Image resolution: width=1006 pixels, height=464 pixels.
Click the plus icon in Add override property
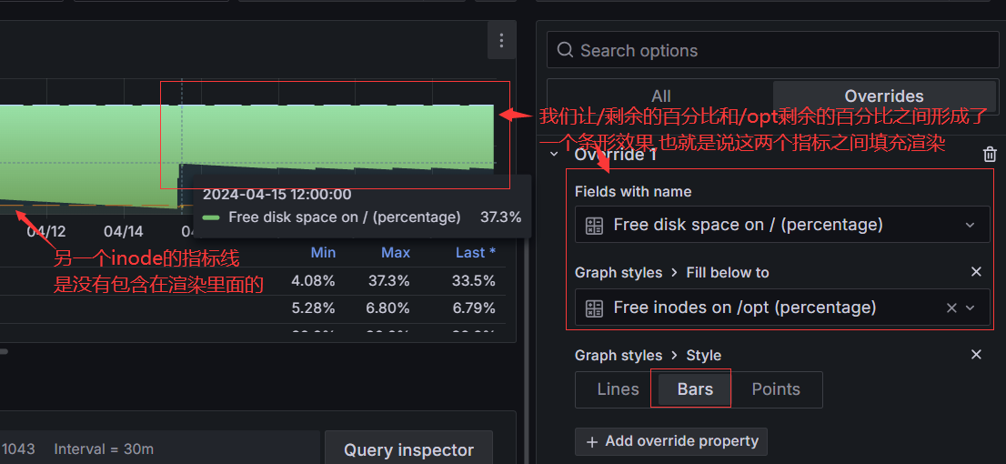(x=592, y=441)
